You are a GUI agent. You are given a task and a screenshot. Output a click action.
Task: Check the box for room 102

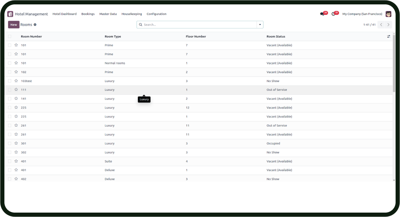10,72
